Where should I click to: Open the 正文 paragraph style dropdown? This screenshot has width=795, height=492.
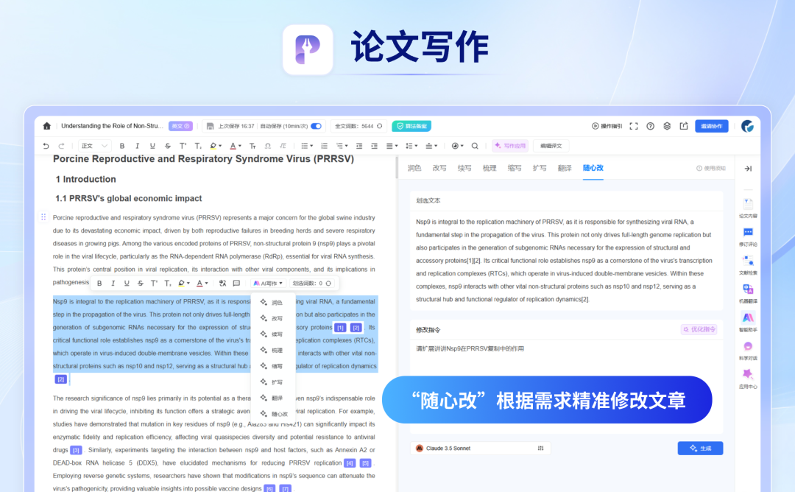point(94,146)
